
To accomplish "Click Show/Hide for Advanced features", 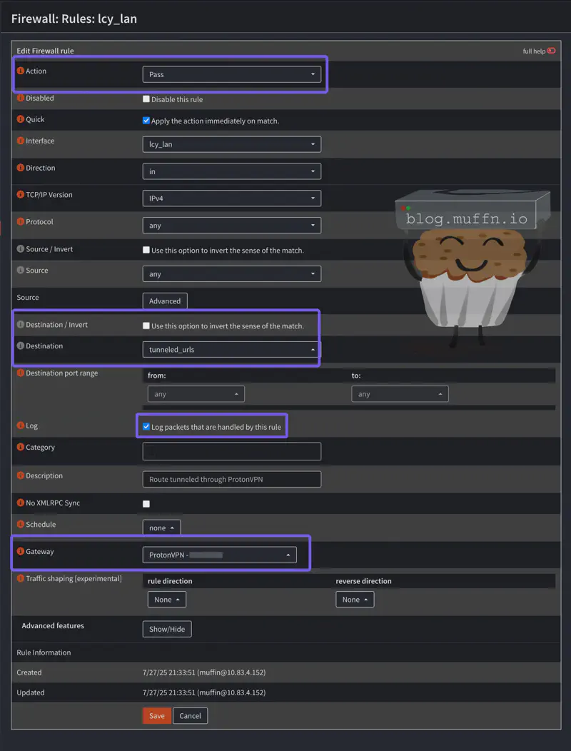I will pos(167,629).
